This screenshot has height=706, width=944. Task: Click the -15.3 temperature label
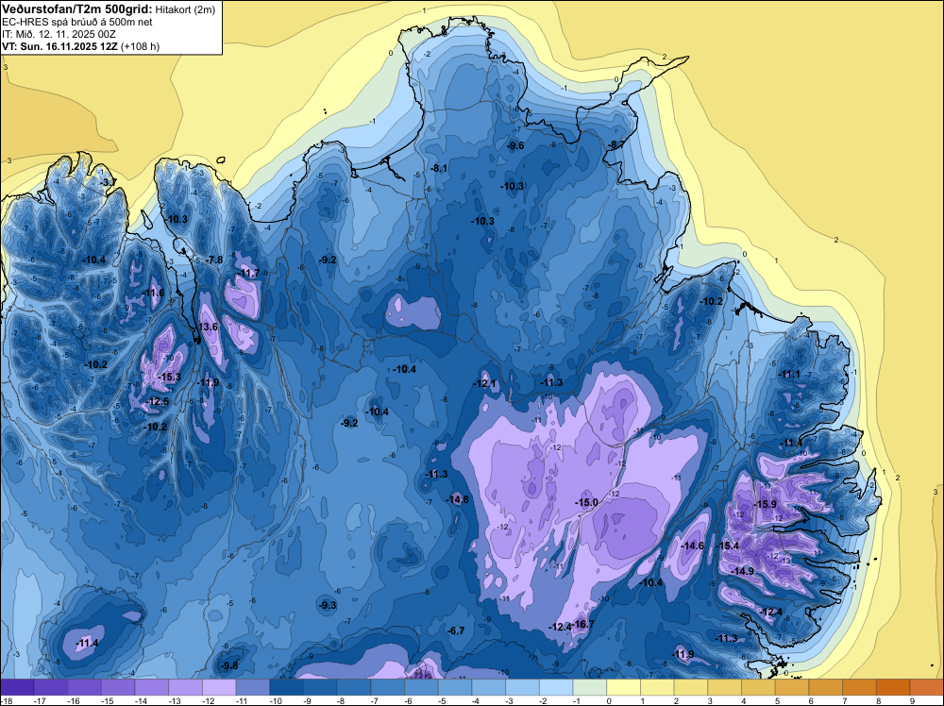point(169,377)
